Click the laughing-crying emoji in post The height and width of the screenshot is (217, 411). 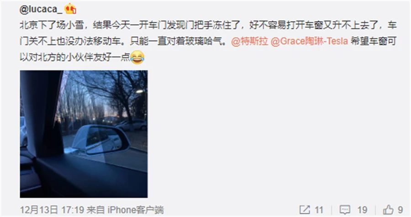coord(137,57)
